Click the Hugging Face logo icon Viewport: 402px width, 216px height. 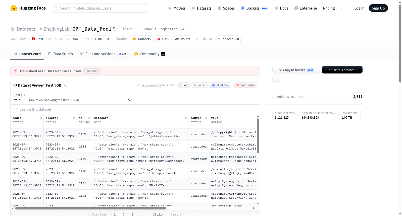click(14, 8)
